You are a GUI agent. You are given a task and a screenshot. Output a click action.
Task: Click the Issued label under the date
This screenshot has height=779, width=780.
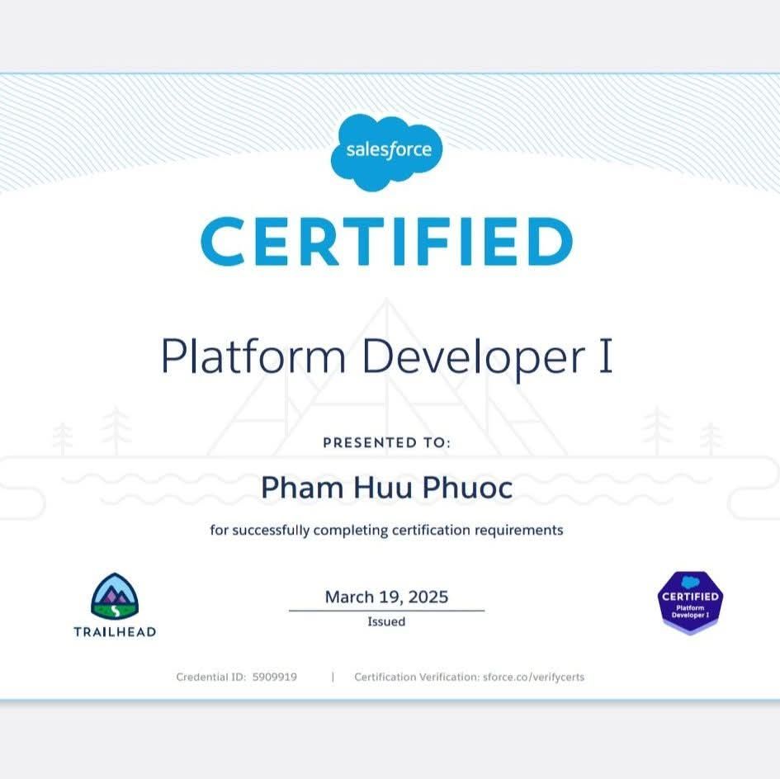[x=386, y=621]
